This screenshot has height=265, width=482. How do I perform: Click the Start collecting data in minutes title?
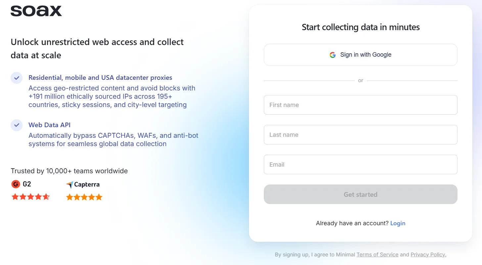click(361, 27)
